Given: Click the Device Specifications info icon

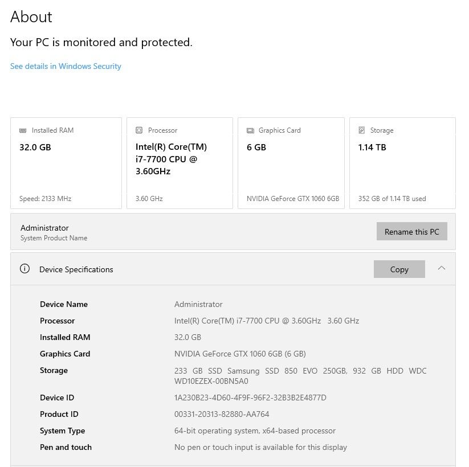Looking at the screenshot, I should pyautogui.click(x=25, y=268).
